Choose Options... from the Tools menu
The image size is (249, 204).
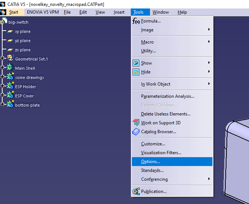[x=172, y=162]
